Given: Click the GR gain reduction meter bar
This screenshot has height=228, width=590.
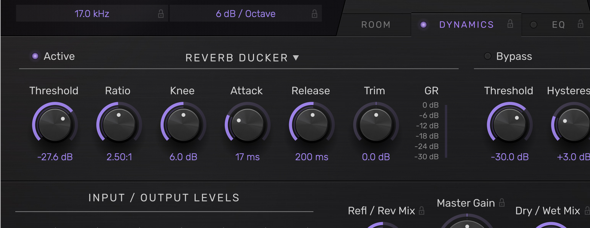Looking at the screenshot, I should click(446, 131).
